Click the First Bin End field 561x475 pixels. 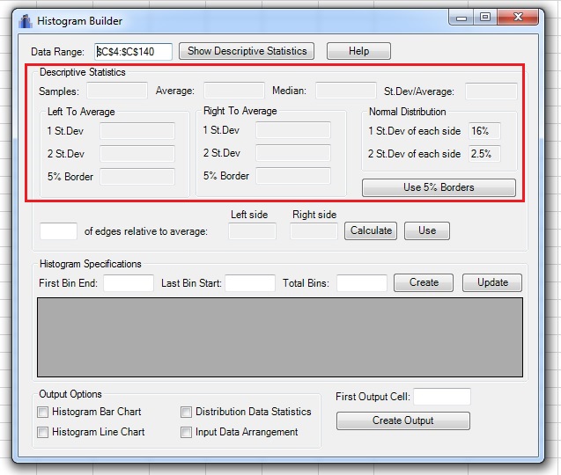[129, 283]
